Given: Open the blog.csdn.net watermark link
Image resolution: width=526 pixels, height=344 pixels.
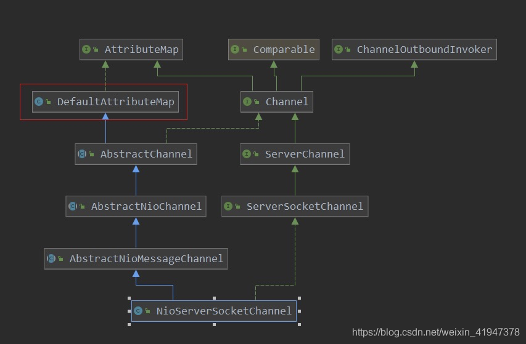Looking at the screenshot, I should click(x=436, y=332).
